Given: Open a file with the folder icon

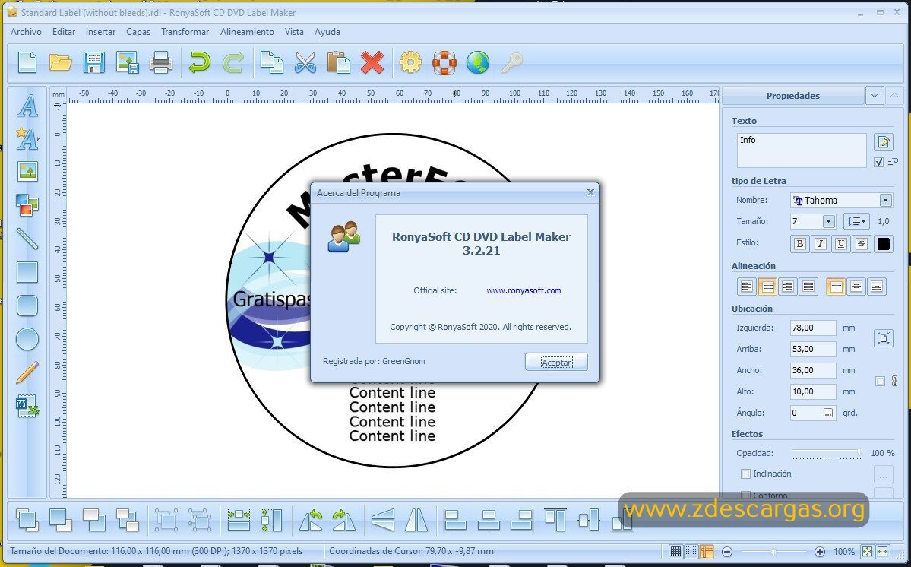Looking at the screenshot, I should [61, 62].
